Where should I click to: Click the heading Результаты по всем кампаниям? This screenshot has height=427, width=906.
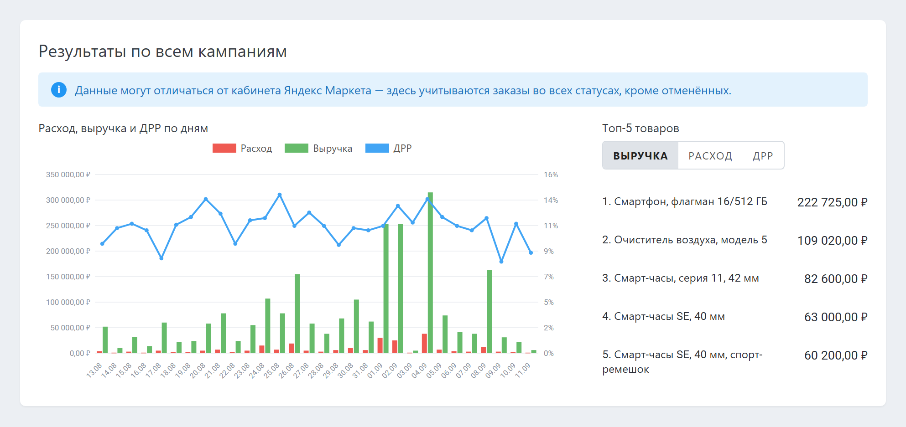click(x=163, y=51)
